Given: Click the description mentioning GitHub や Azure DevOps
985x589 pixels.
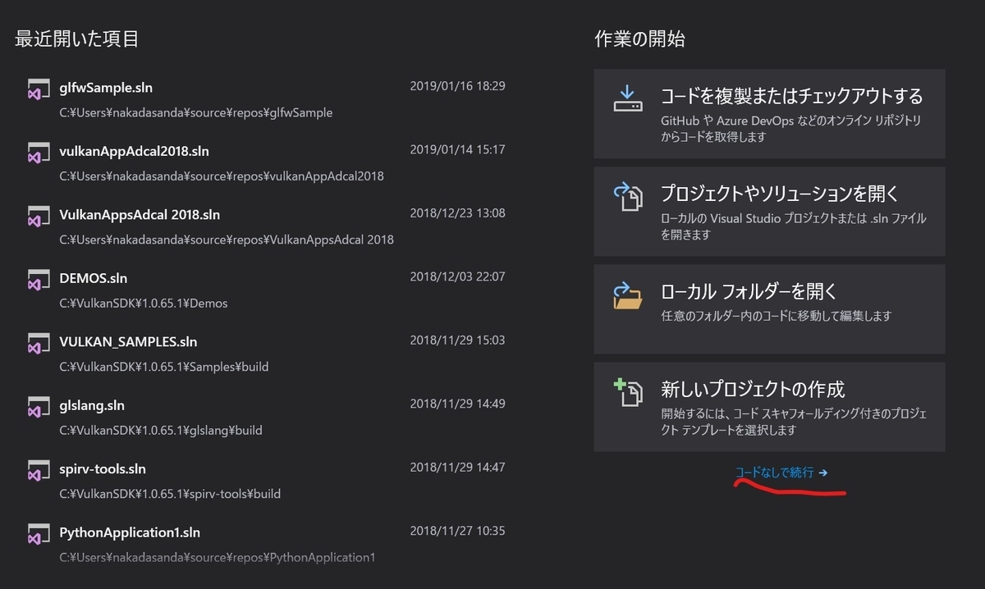Looking at the screenshot, I should click(791, 129).
